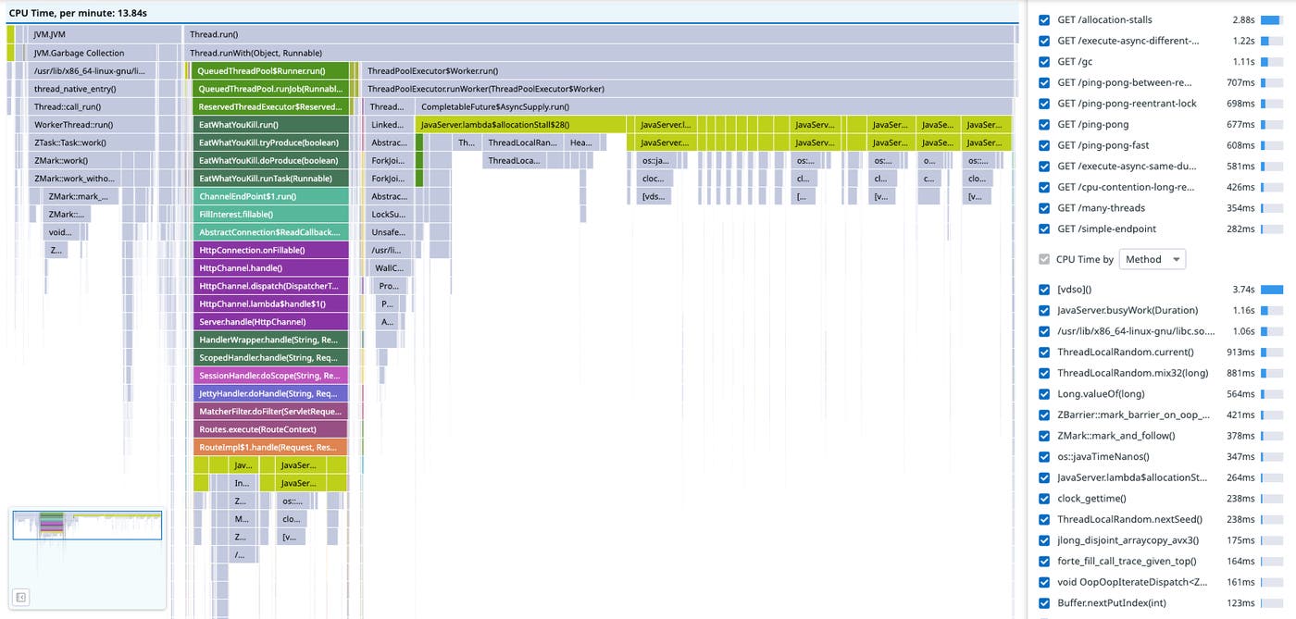
Task: Disable the CPU Time by checkbox
Action: point(1043,259)
